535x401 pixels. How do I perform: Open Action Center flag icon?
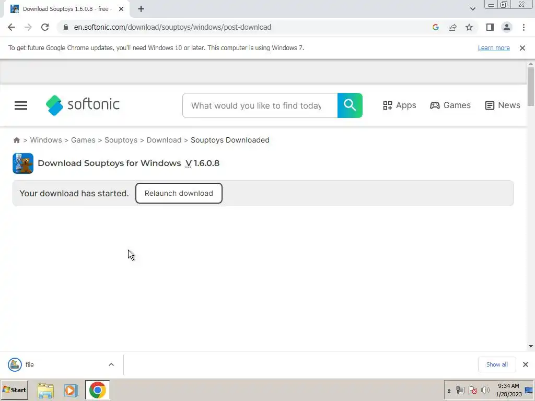pos(472,390)
